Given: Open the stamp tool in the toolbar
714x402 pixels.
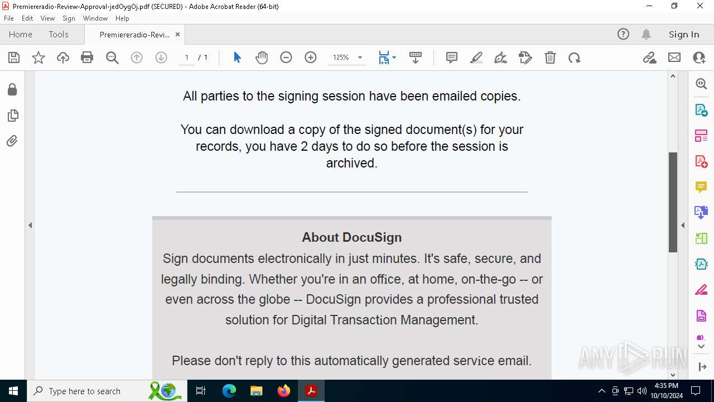Looking at the screenshot, I should (x=525, y=58).
